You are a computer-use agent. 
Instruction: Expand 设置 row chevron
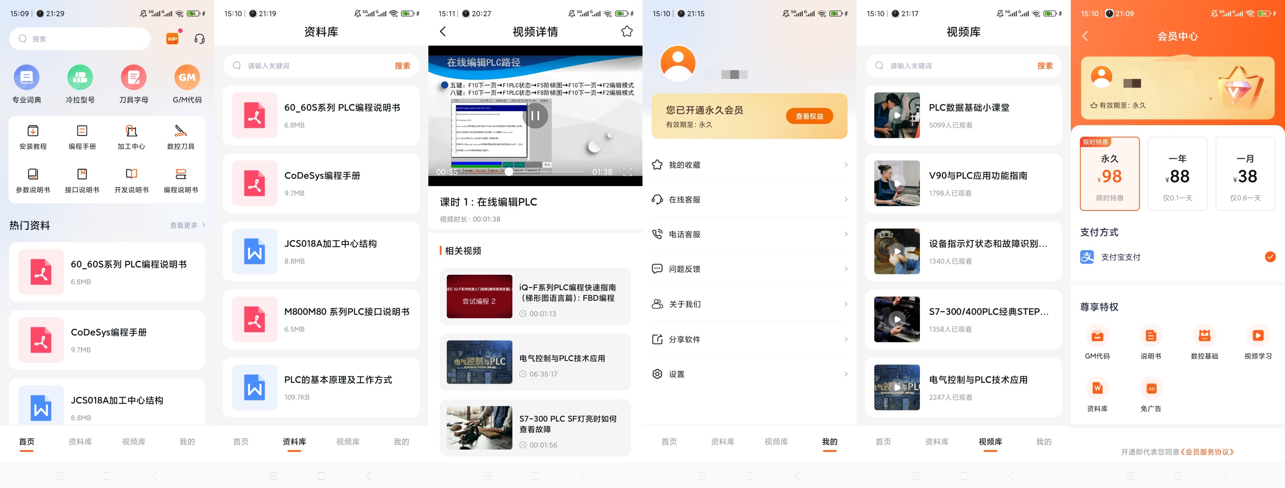pos(845,374)
